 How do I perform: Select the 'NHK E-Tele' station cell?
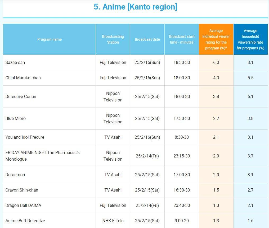pos(113,221)
